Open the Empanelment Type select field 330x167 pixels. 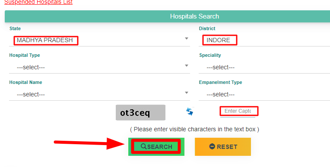(264, 94)
